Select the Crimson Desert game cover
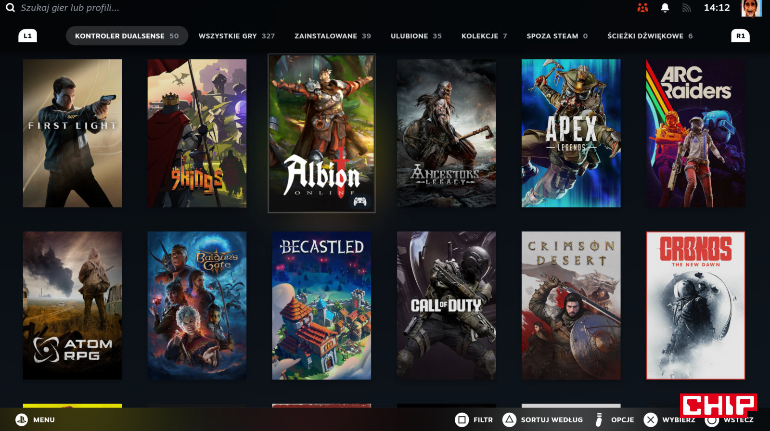 pos(571,305)
